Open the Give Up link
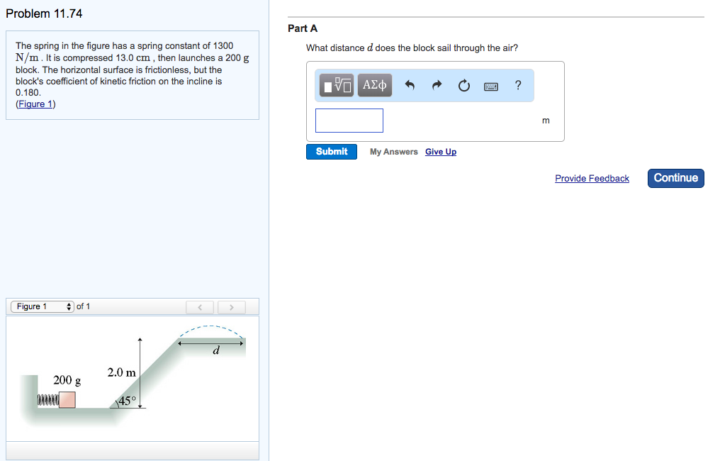The width and height of the screenshot is (720, 461). (x=440, y=152)
